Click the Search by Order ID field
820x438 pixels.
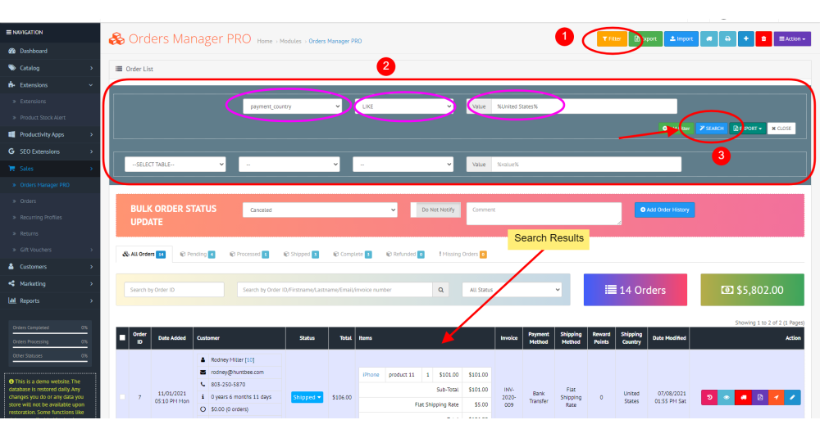tap(174, 290)
